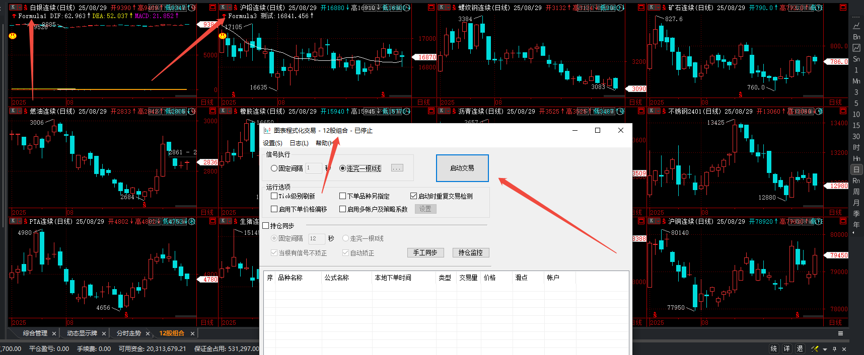
Task: Select 固定间隔 radio under 信号执行
Action: (x=274, y=168)
